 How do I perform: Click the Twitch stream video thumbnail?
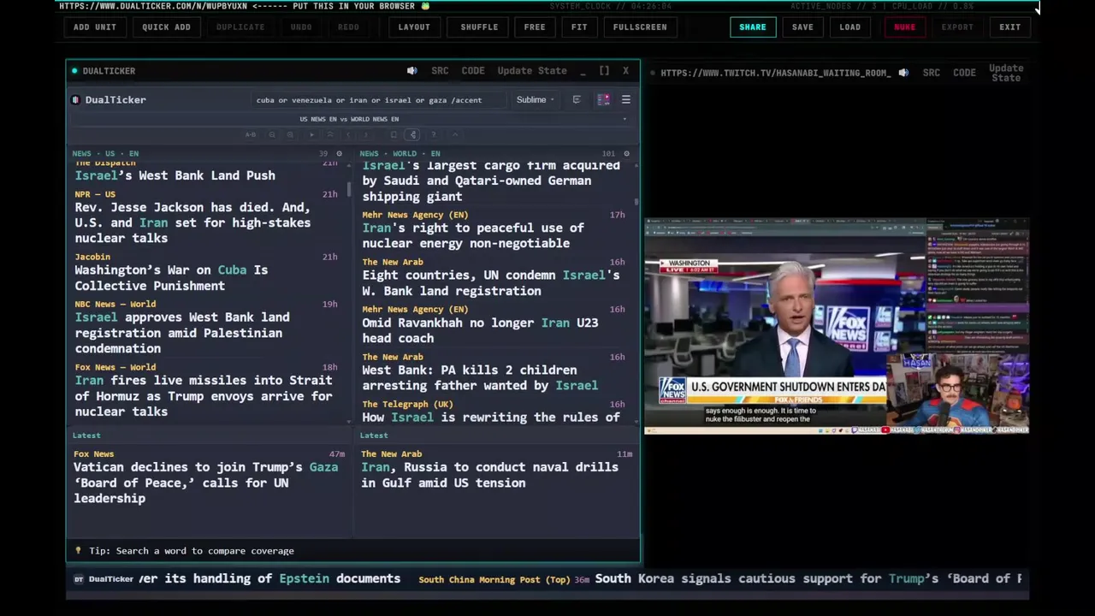click(837, 326)
